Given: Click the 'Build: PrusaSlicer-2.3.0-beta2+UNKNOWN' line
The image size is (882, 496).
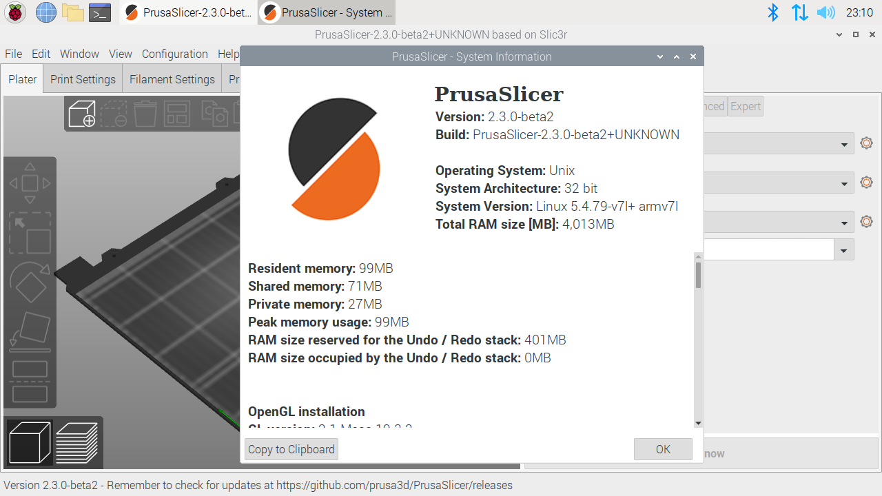Looking at the screenshot, I should click(557, 134).
